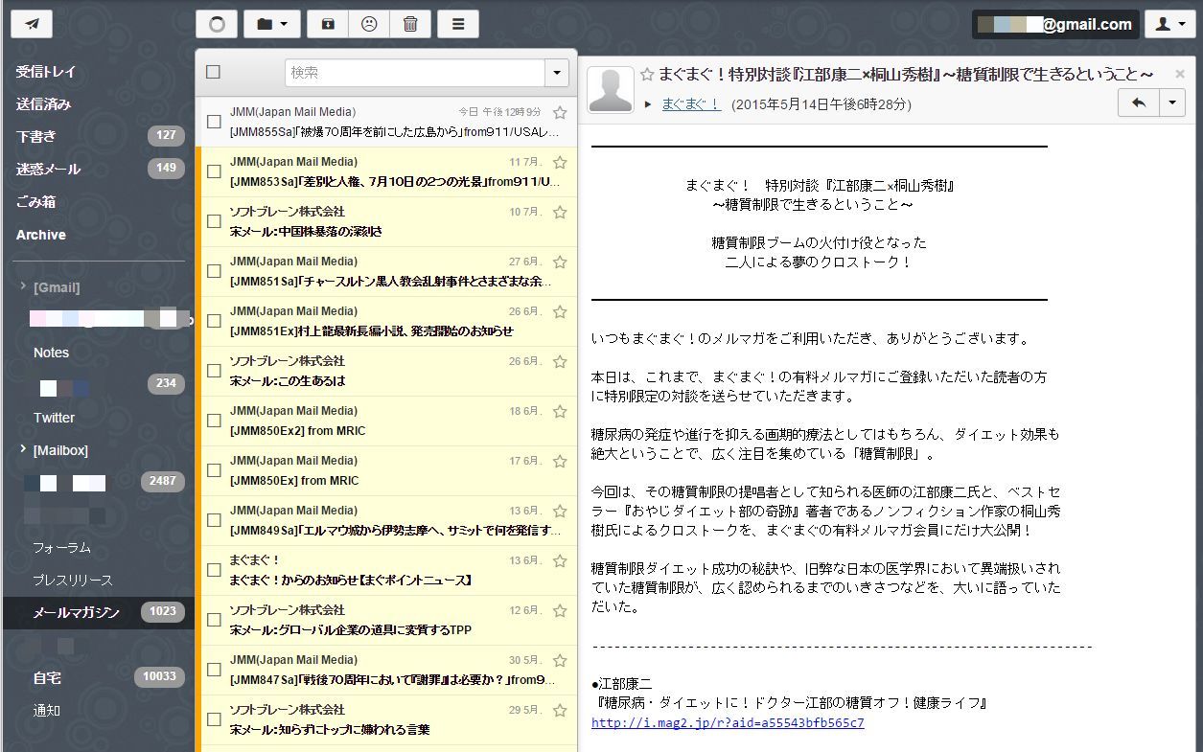Star the [JMM847Sa] message
The width and height of the screenshot is (1203, 752).
(x=560, y=661)
